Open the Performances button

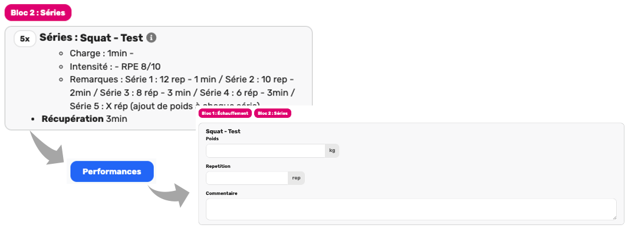(111, 171)
